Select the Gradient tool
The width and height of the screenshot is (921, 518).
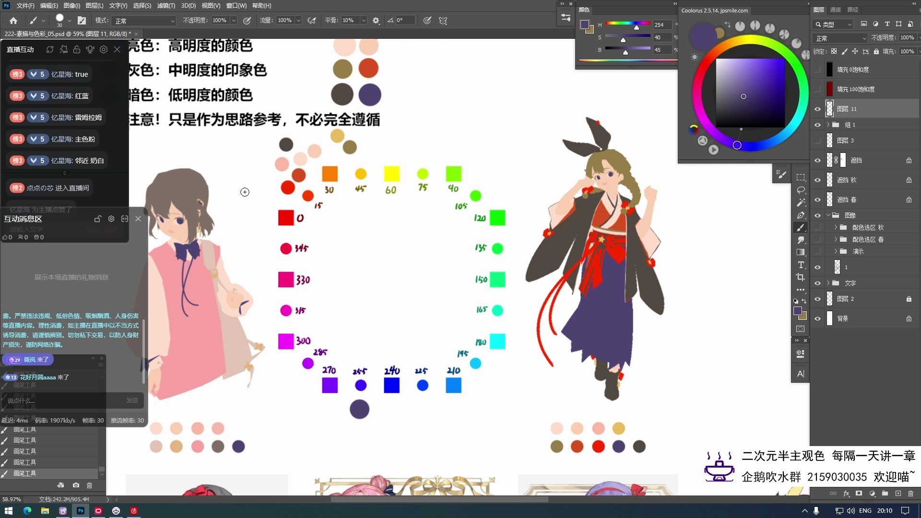click(x=801, y=252)
